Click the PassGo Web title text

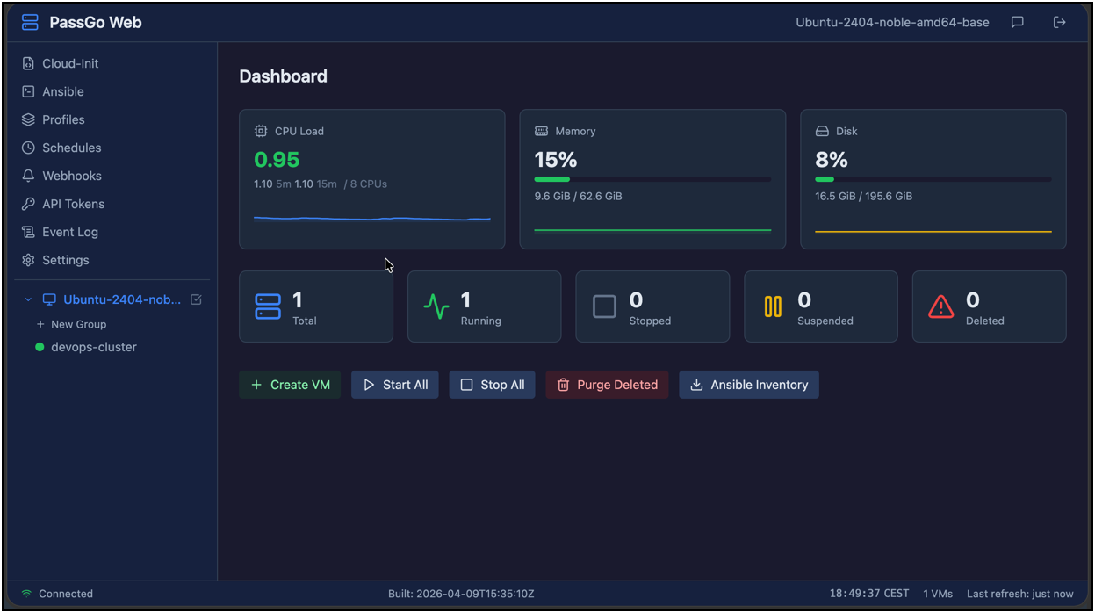pos(96,22)
